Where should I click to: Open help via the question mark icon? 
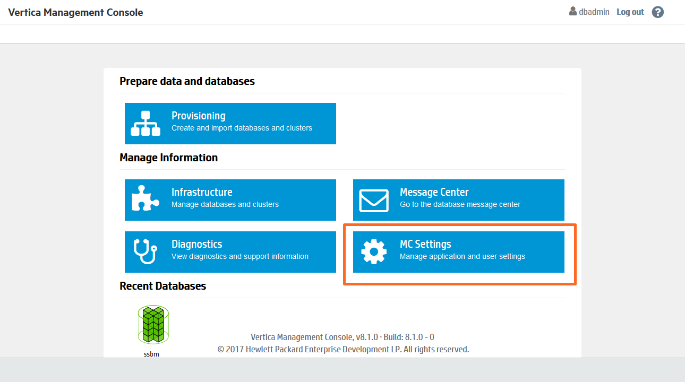pos(658,12)
